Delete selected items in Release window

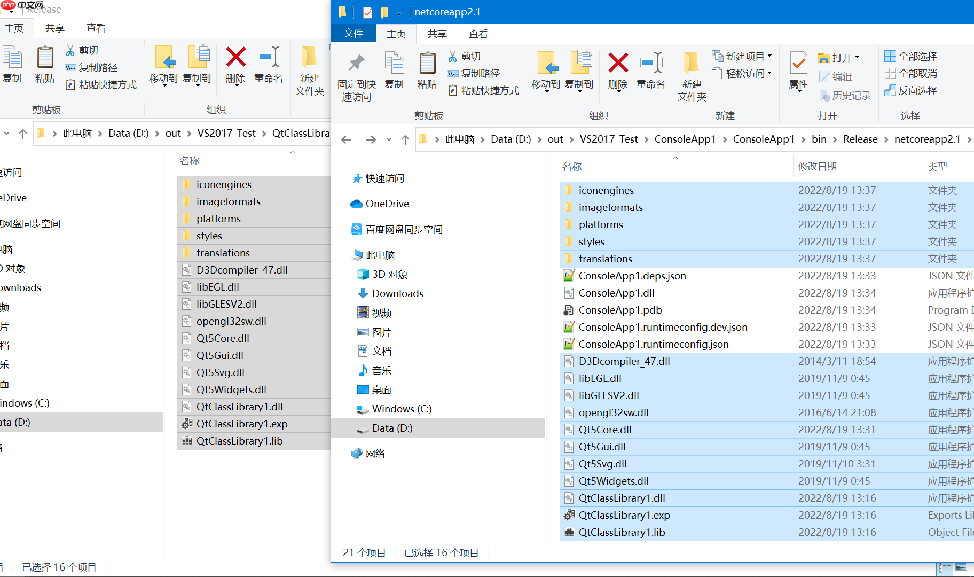235,65
